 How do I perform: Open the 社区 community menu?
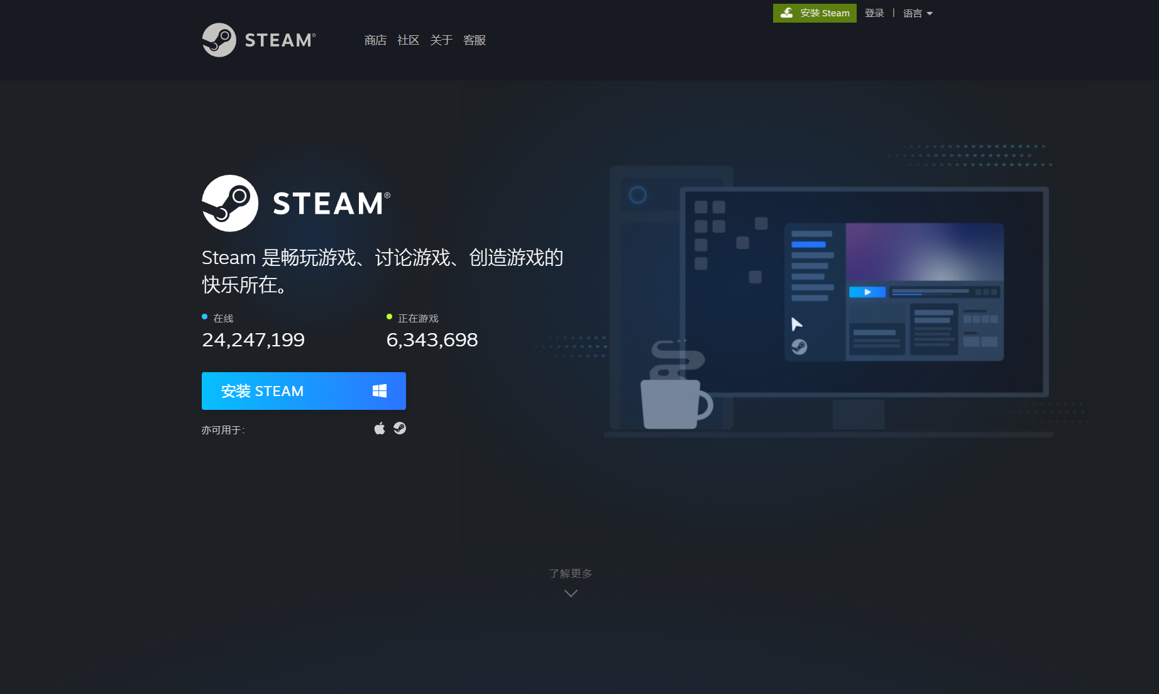pos(408,40)
